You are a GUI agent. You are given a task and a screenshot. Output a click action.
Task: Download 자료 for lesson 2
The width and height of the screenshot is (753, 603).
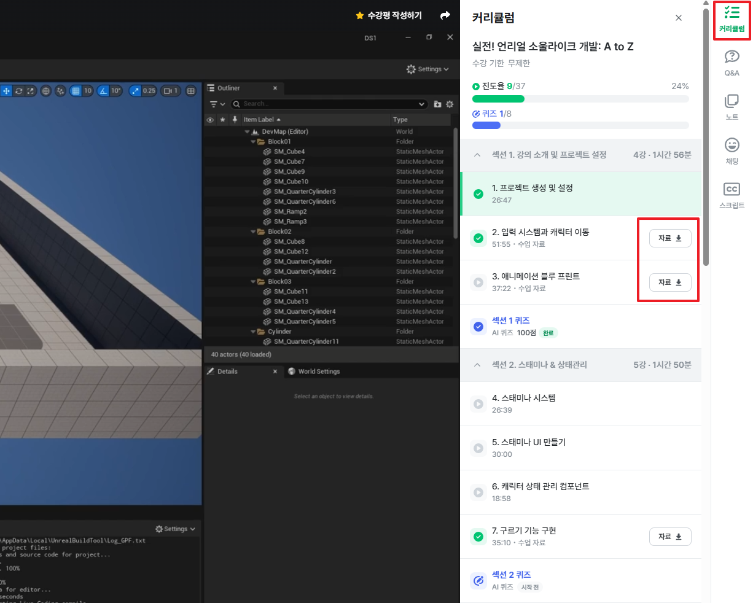point(670,238)
